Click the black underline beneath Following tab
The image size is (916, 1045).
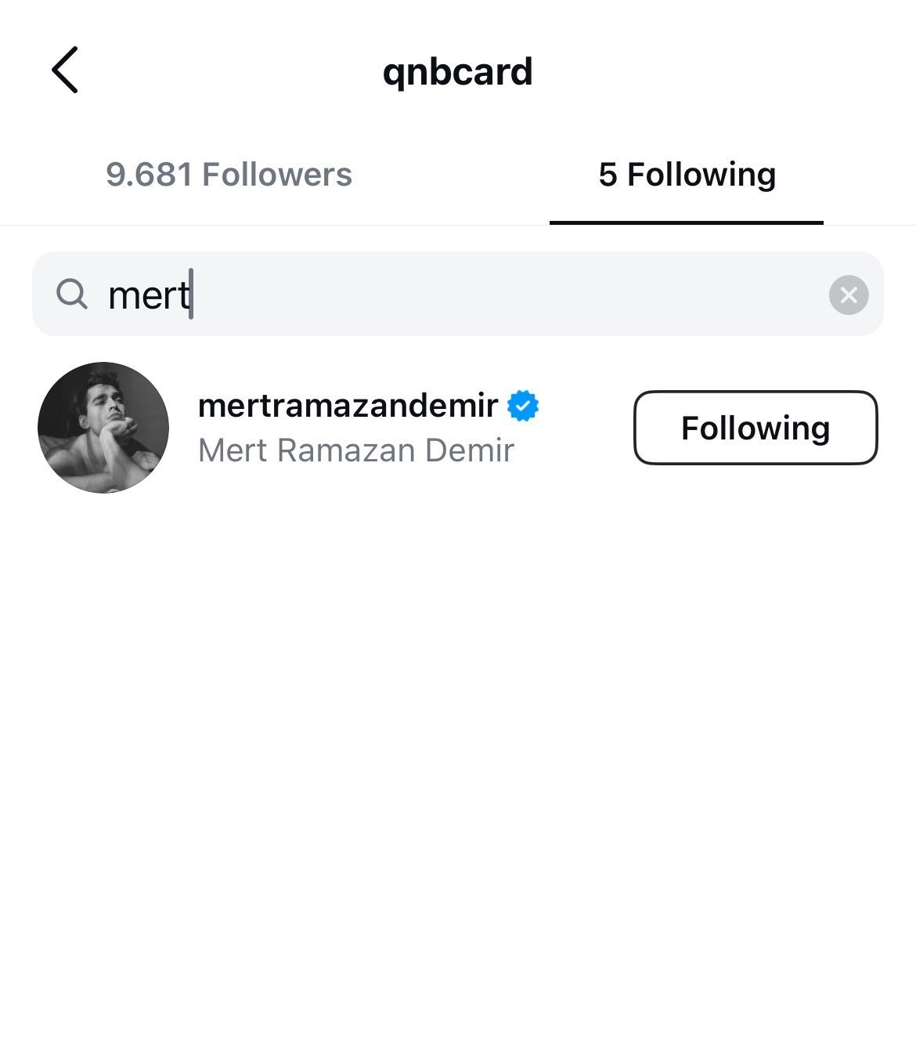point(687,222)
